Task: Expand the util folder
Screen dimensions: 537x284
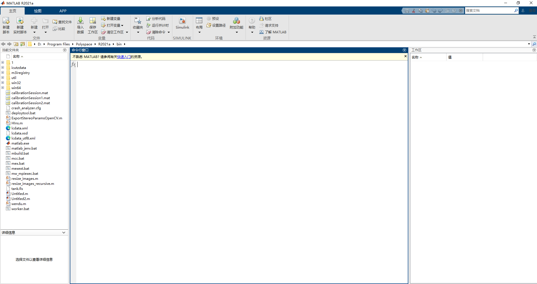Action: (x=3, y=78)
